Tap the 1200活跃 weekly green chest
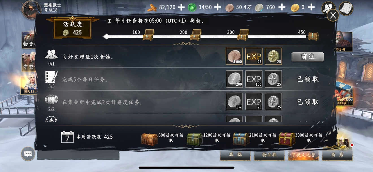This screenshot has width=373, height=172. click(195, 139)
